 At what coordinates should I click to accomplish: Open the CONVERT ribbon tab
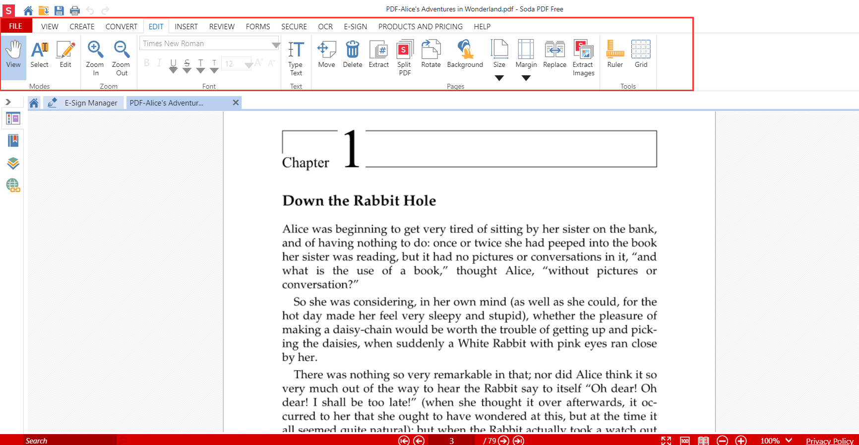pos(121,27)
